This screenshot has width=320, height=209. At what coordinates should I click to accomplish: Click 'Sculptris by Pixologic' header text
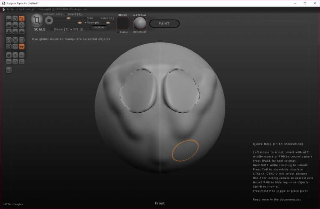coord(21,9)
